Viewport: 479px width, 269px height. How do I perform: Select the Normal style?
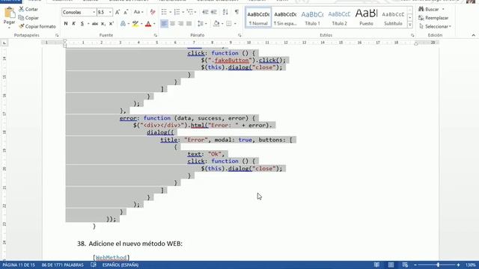(x=258, y=18)
